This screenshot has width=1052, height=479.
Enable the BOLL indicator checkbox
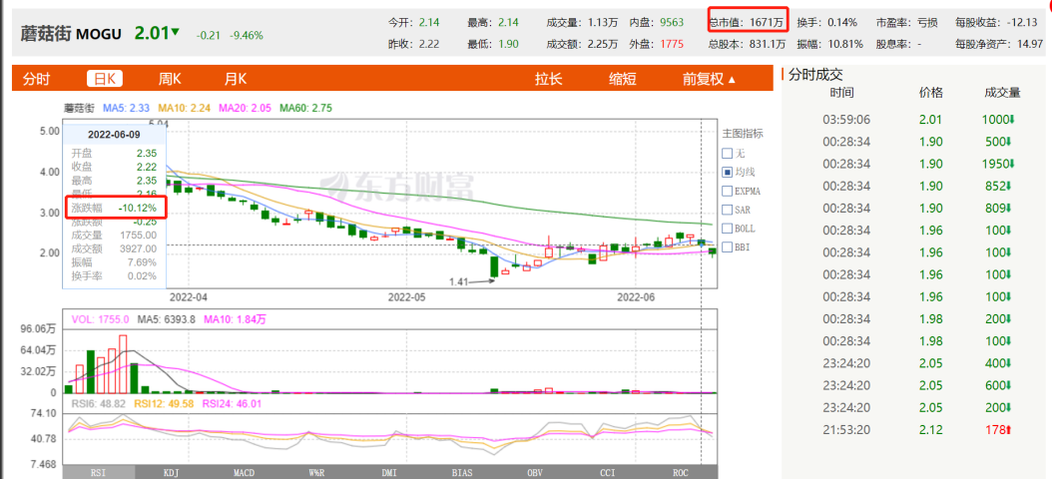click(x=728, y=229)
